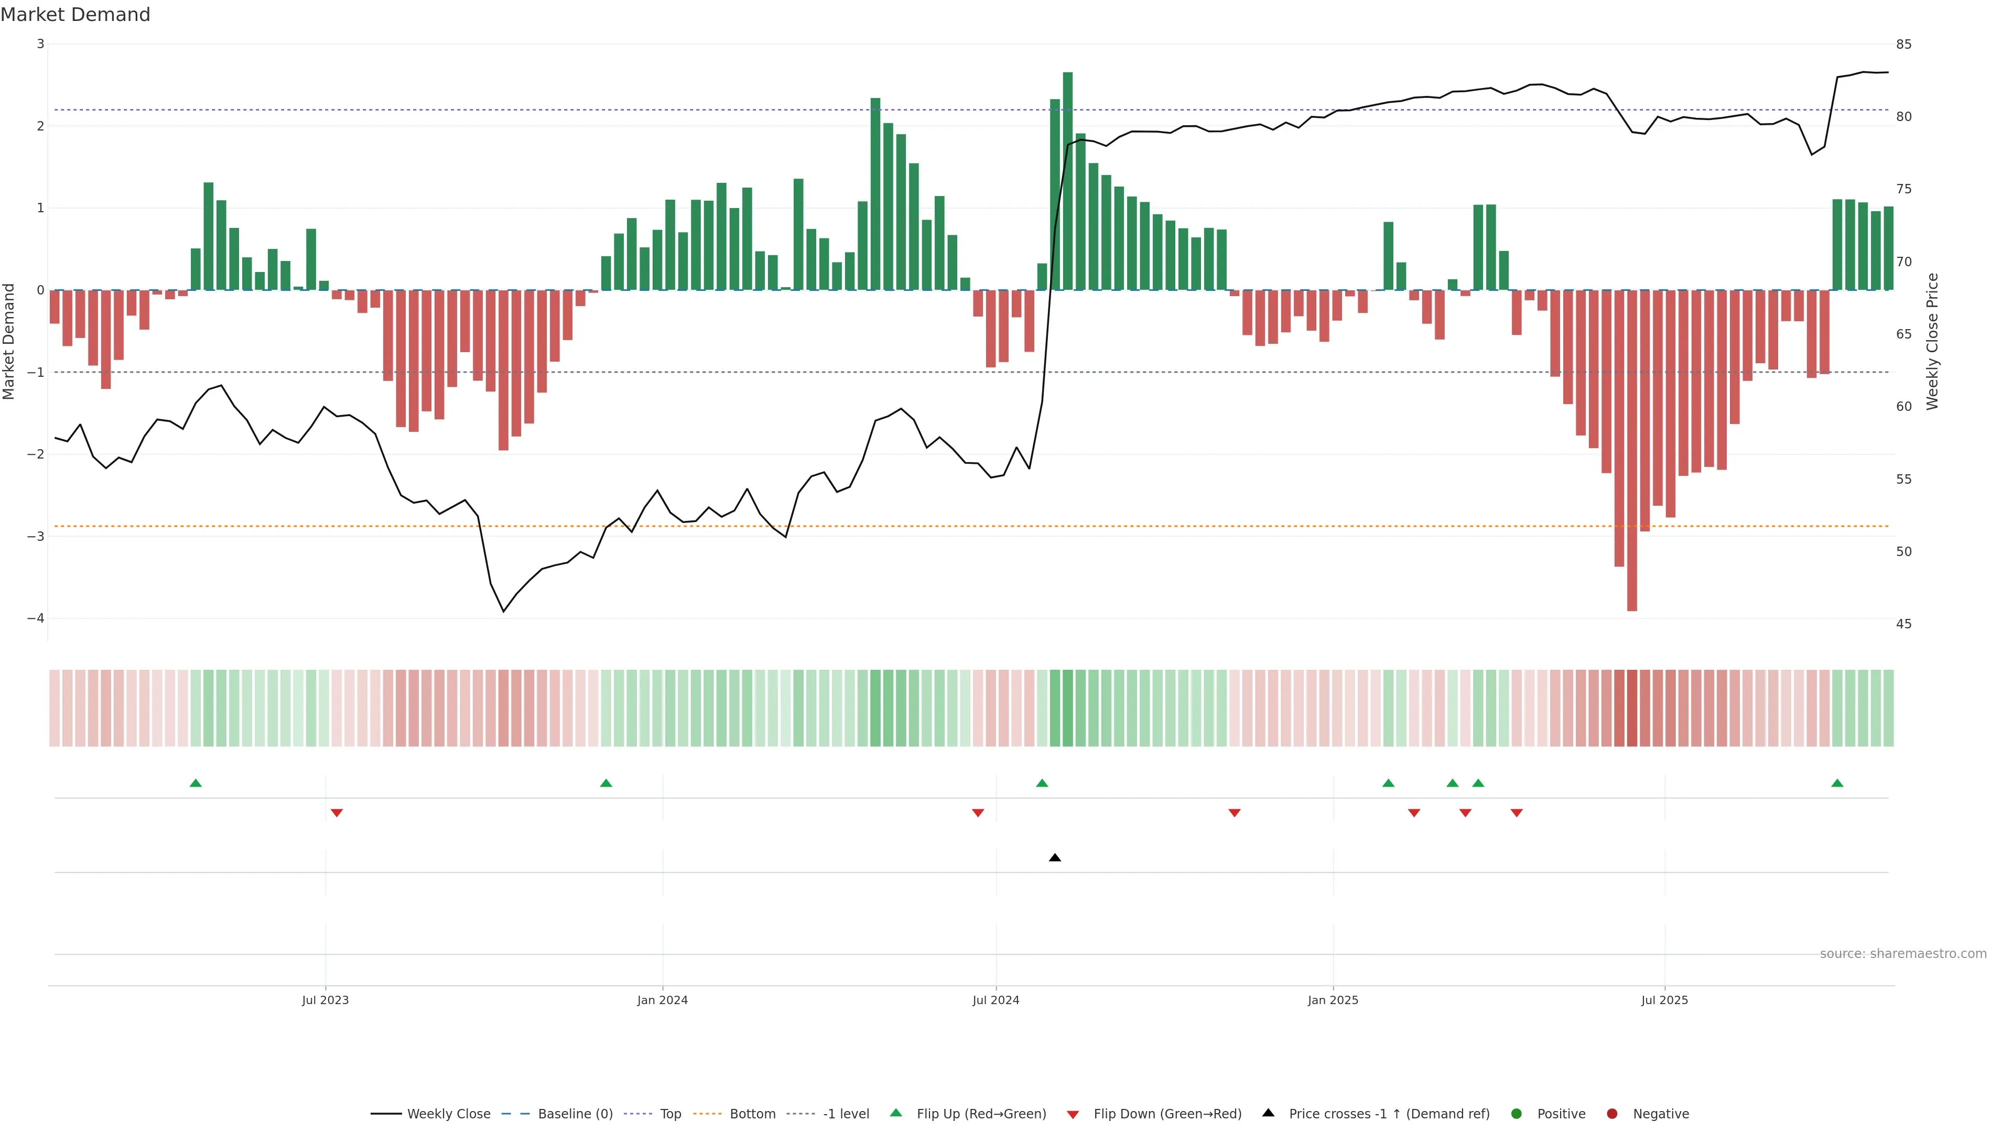
Task: Click the Weekly Close Price axis title
Action: [1932, 341]
